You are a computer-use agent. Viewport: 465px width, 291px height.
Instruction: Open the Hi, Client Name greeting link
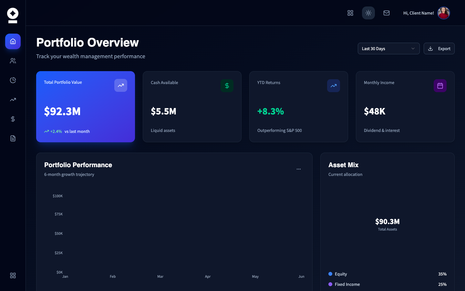pos(418,13)
